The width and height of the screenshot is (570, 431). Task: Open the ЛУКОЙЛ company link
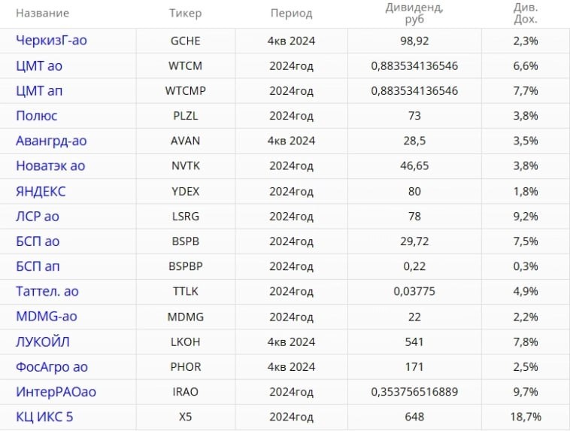tap(43, 341)
